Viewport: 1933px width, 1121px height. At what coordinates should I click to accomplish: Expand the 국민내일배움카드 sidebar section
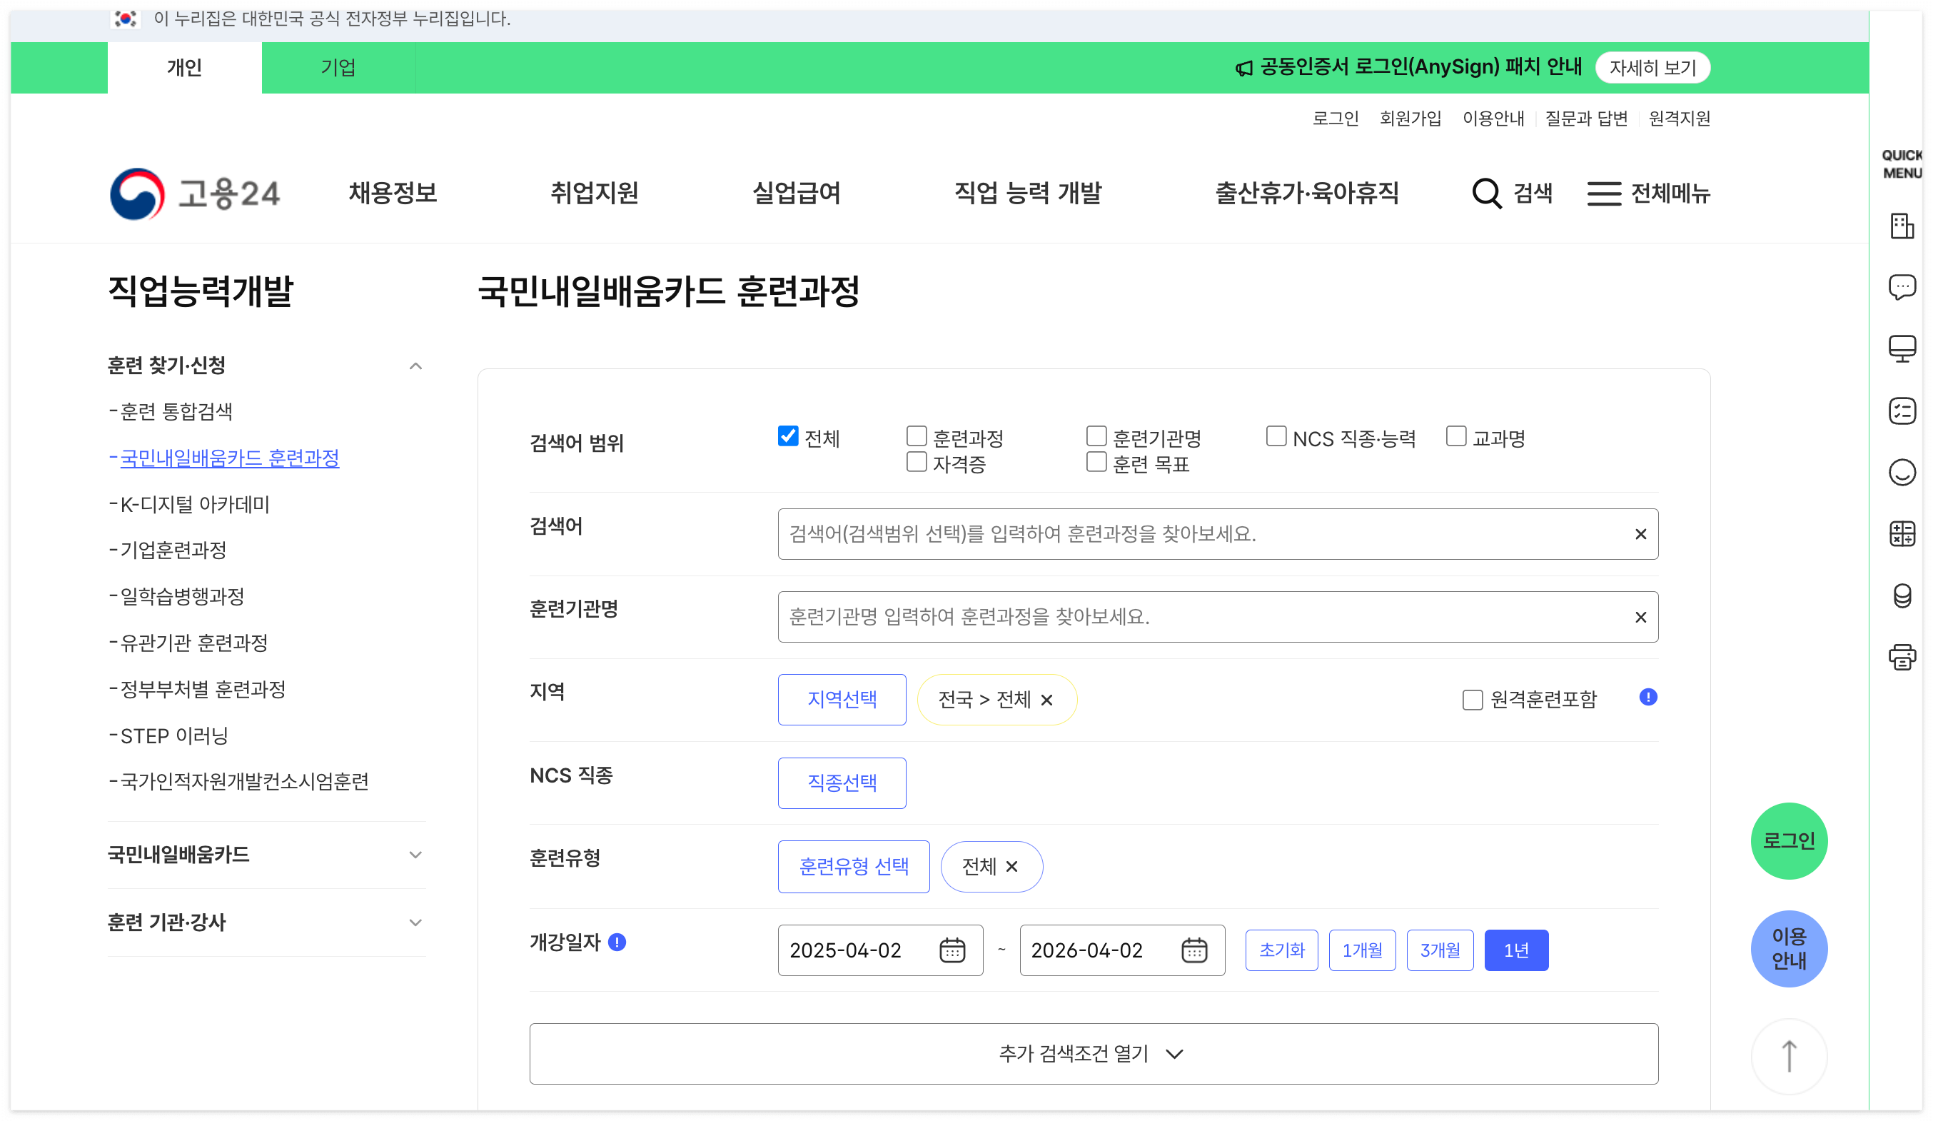click(417, 854)
